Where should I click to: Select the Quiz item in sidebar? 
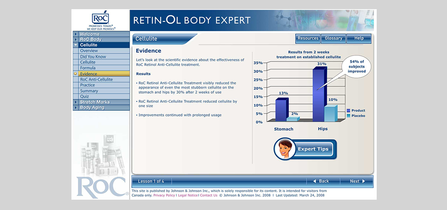[x=84, y=97]
